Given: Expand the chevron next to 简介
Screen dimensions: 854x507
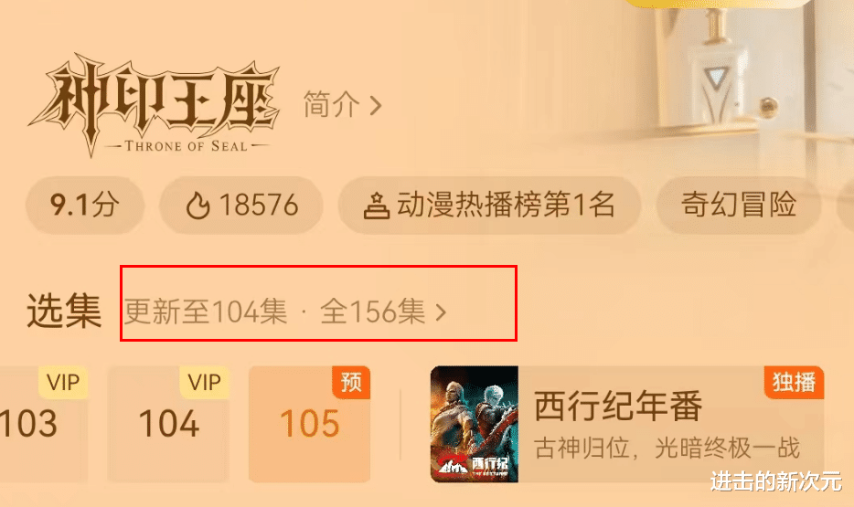Looking at the screenshot, I should click(375, 106).
